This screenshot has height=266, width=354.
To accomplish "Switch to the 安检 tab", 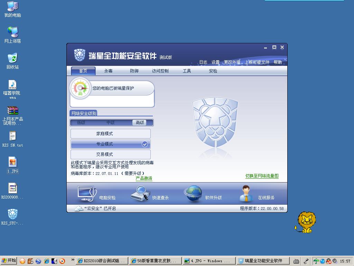I will click(x=213, y=71).
